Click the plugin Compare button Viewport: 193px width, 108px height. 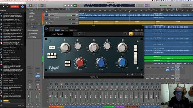click(x=57, y=30)
